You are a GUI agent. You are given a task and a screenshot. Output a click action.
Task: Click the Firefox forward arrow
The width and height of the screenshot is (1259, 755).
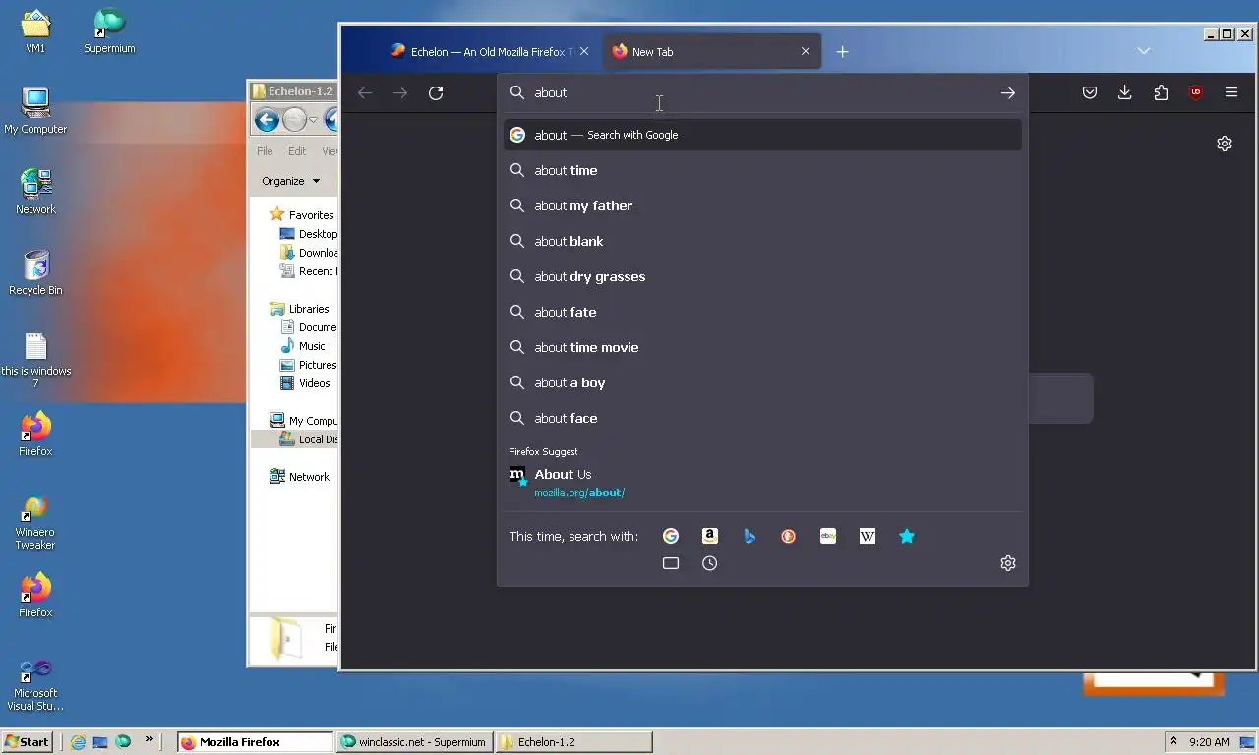pos(400,92)
